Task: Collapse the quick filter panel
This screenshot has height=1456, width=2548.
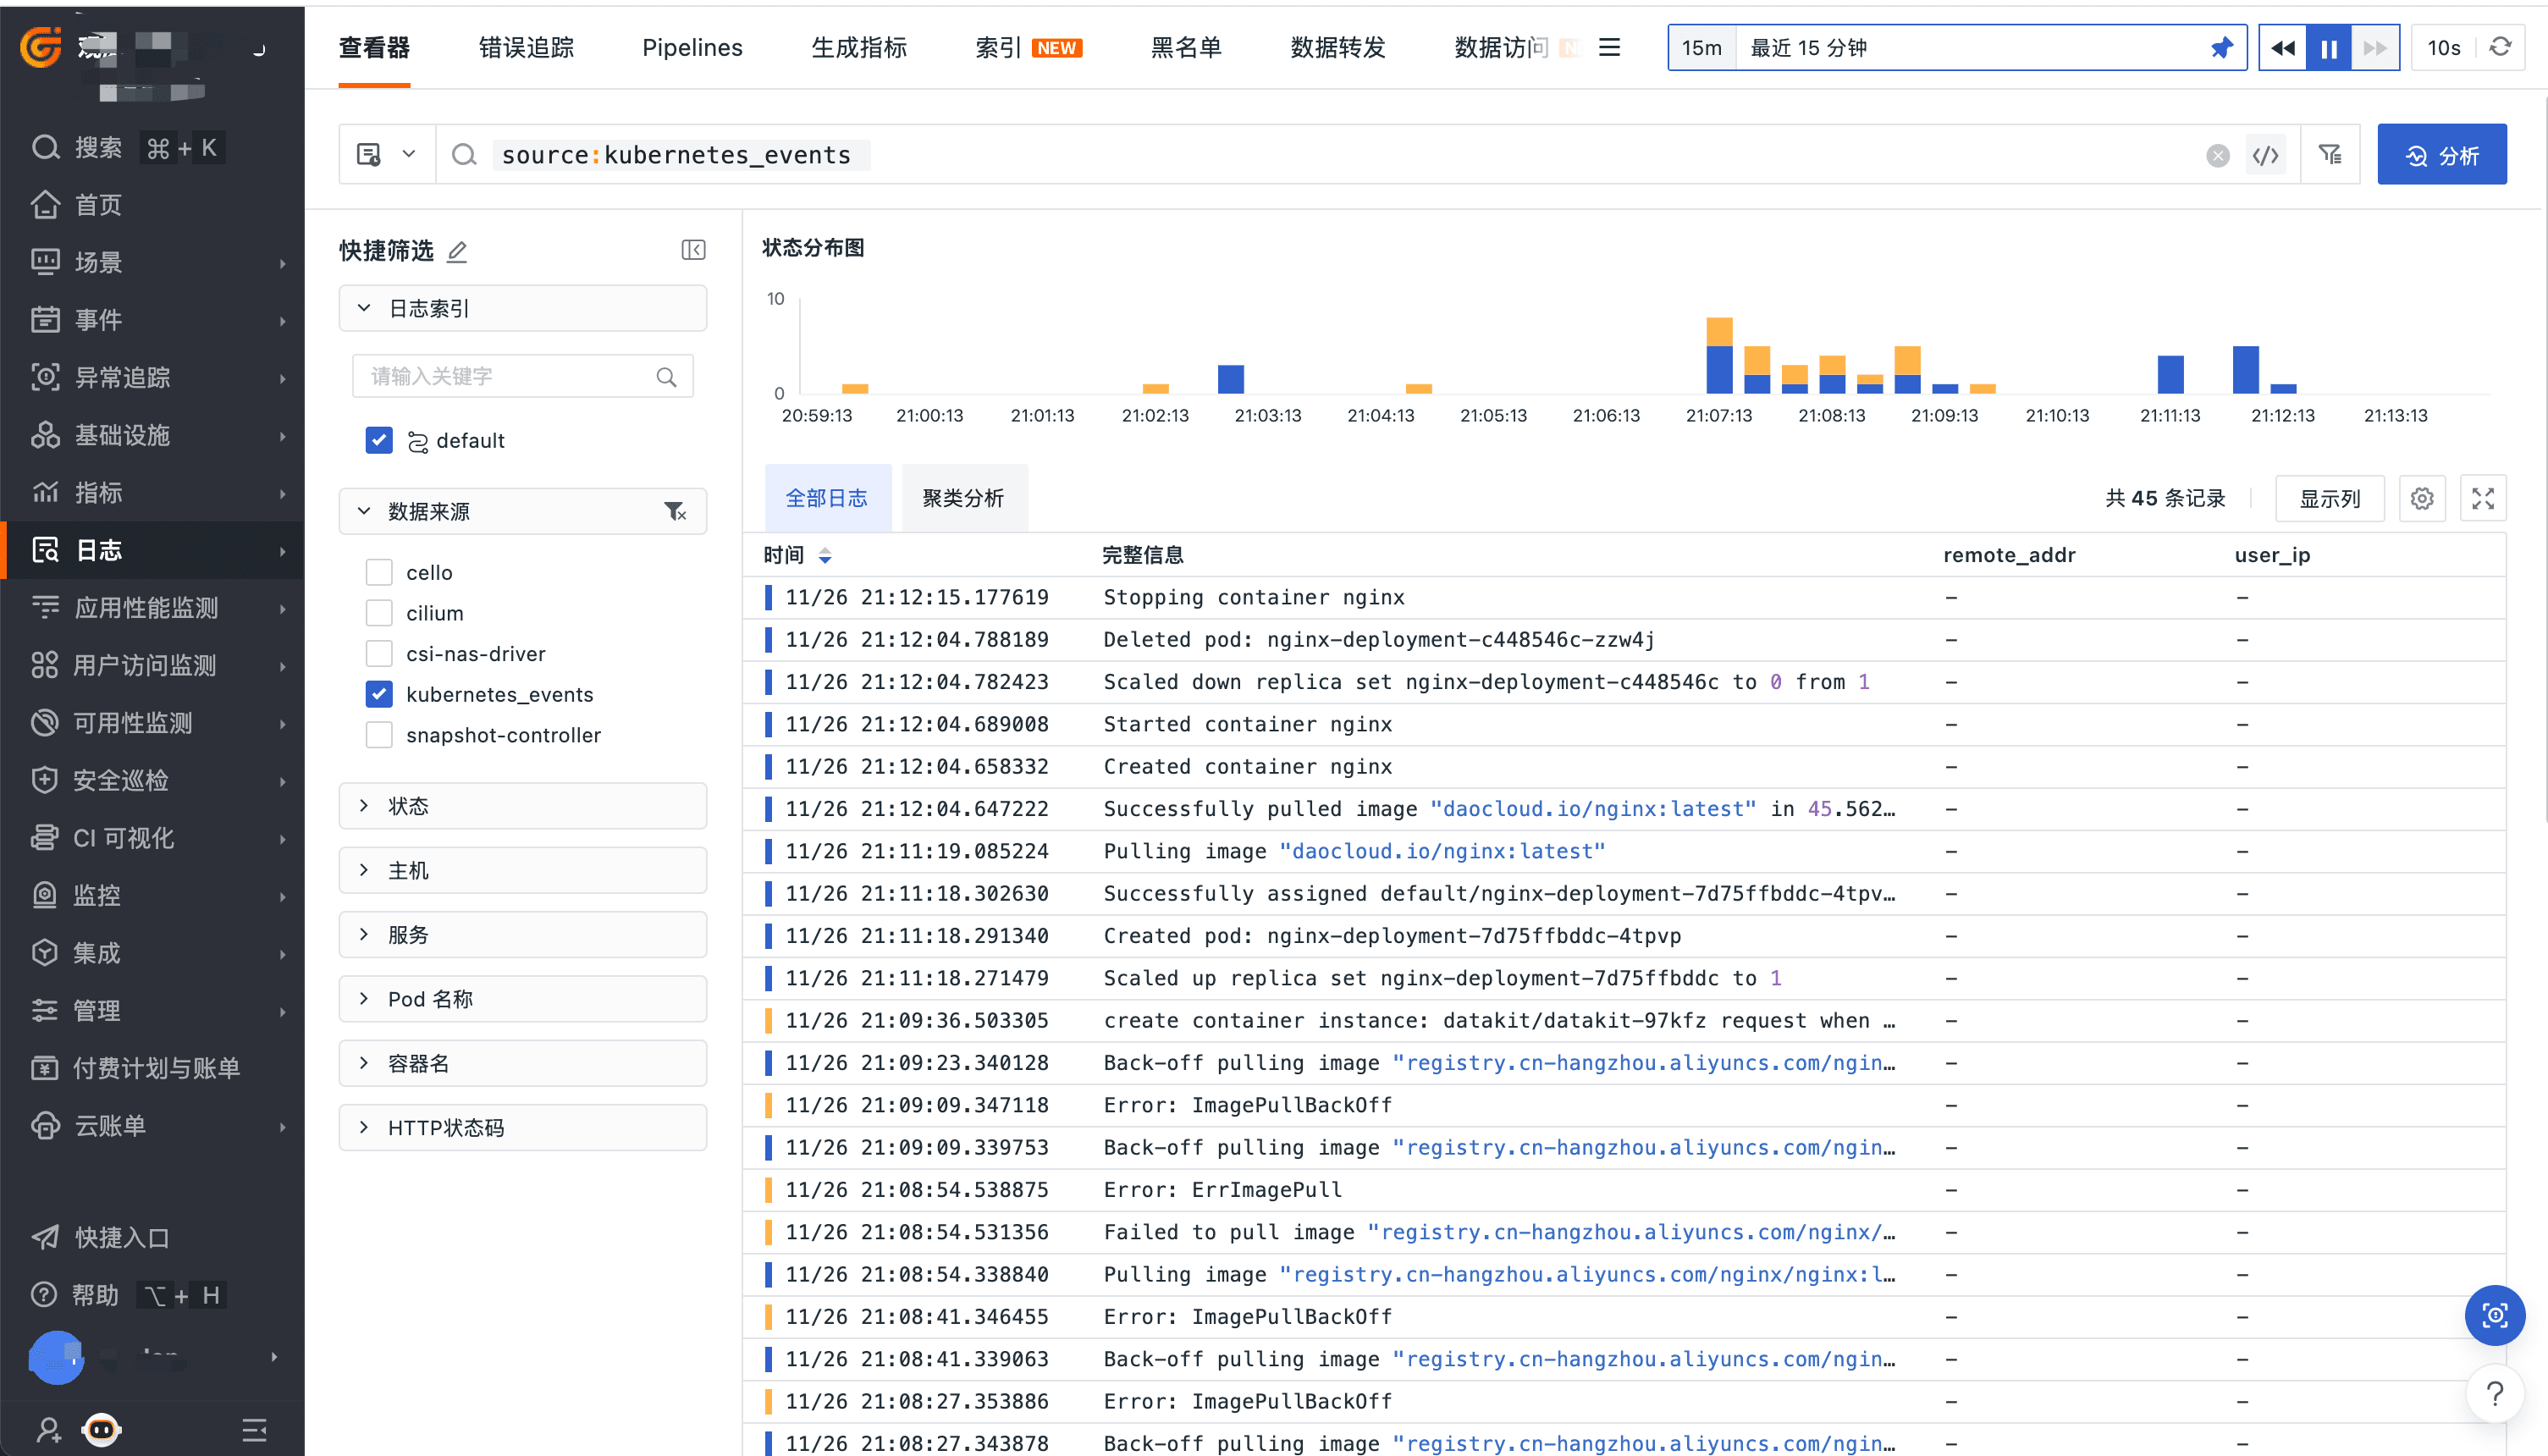Action: coord(693,250)
